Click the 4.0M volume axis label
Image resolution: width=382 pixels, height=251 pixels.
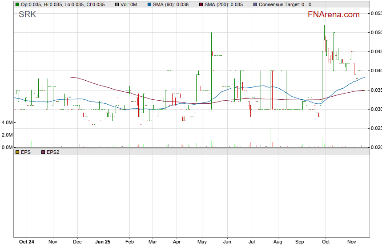7,122
